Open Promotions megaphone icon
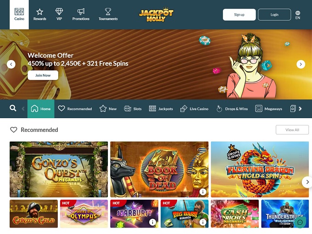 [x=81, y=11]
